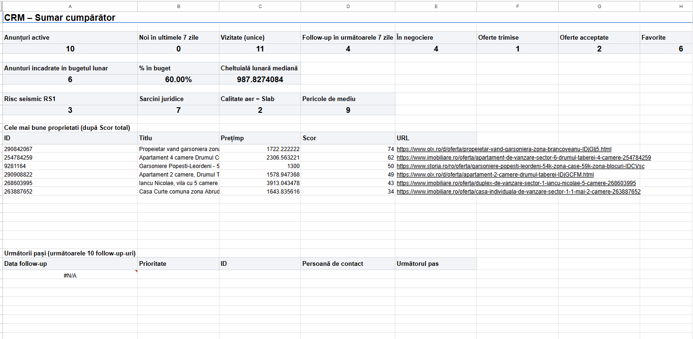Viewport: 693px width, 339px height.
Task: Select the Scor column header cell
Action: pyautogui.click(x=348, y=138)
